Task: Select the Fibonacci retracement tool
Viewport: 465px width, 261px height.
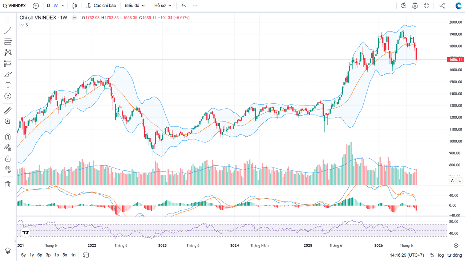Action: (8, 42)
